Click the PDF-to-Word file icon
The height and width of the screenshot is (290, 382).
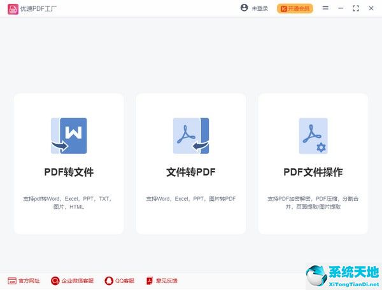pyautogui.click(x=69, y=135)
